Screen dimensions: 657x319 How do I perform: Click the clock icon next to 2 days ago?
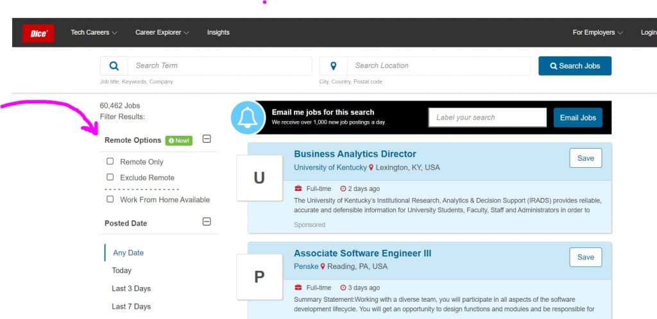(x=343, y=188)
